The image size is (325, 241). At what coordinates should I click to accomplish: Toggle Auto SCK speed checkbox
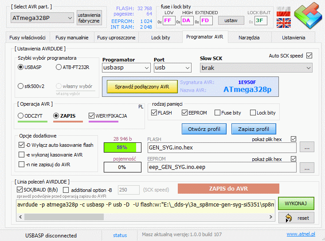click(x=309, y=56)
